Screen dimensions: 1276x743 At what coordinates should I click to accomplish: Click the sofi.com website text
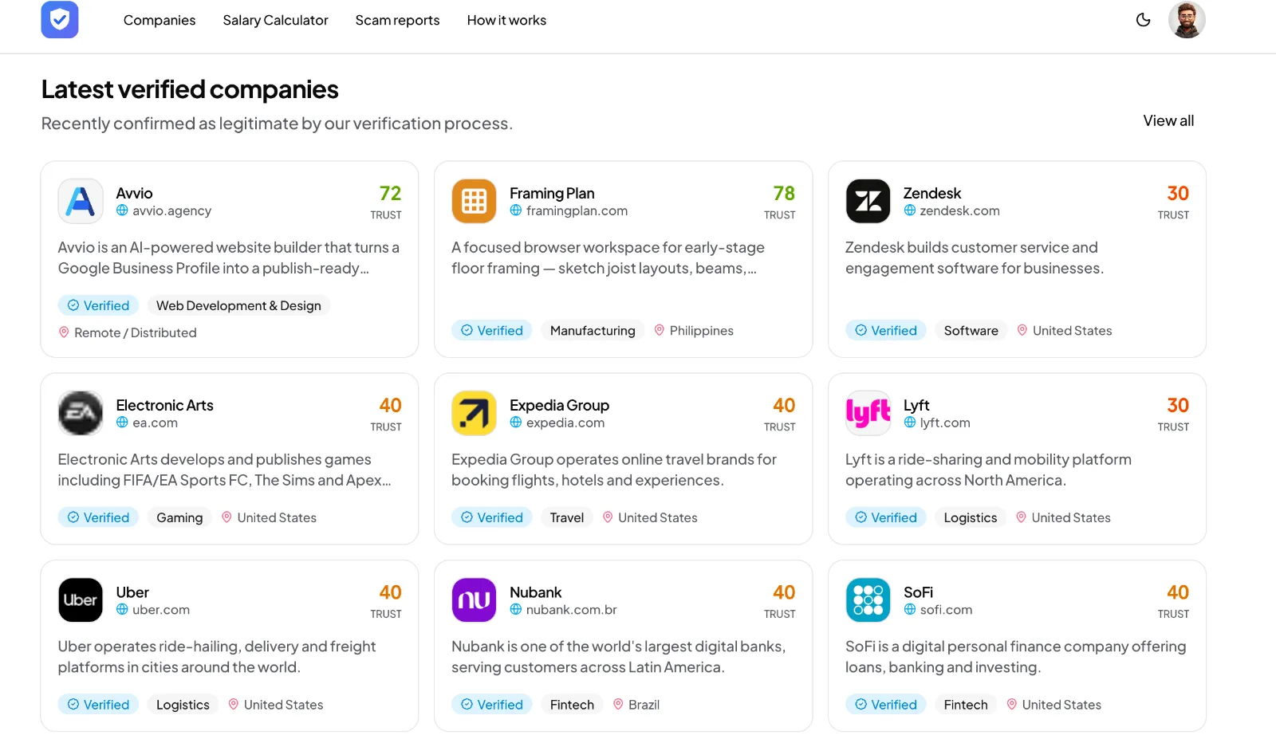pyautogui.click(x=946, y=610)
